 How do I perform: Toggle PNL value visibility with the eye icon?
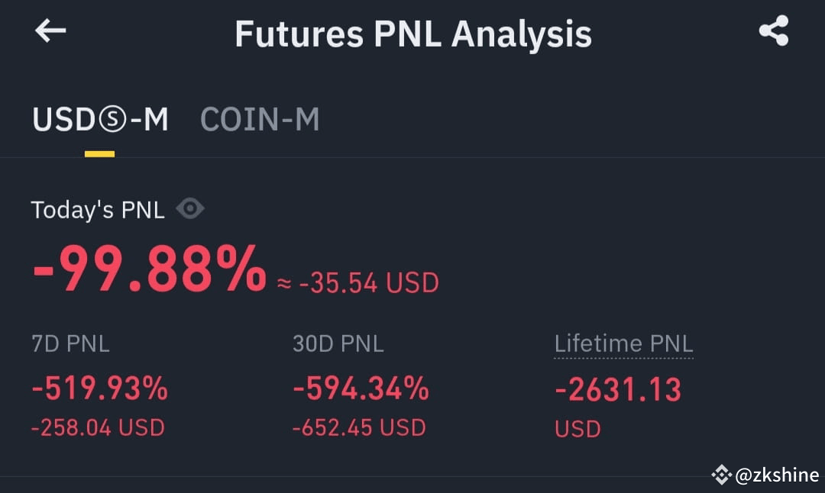pyautogui.click(x=189, y=208)
